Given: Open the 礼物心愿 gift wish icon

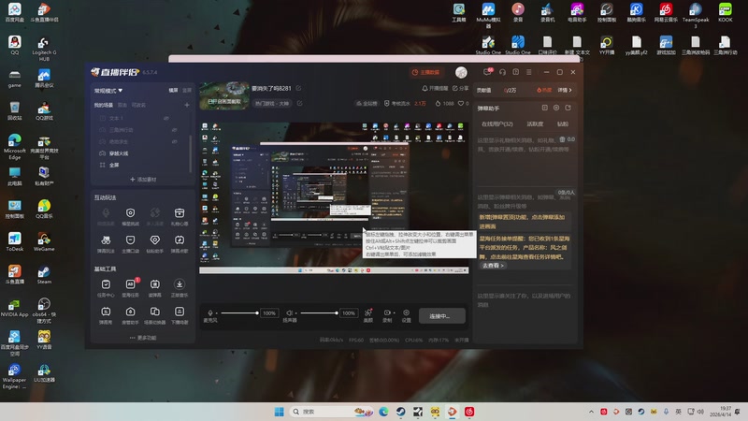Looking at the screenshot, I should 180,213.
